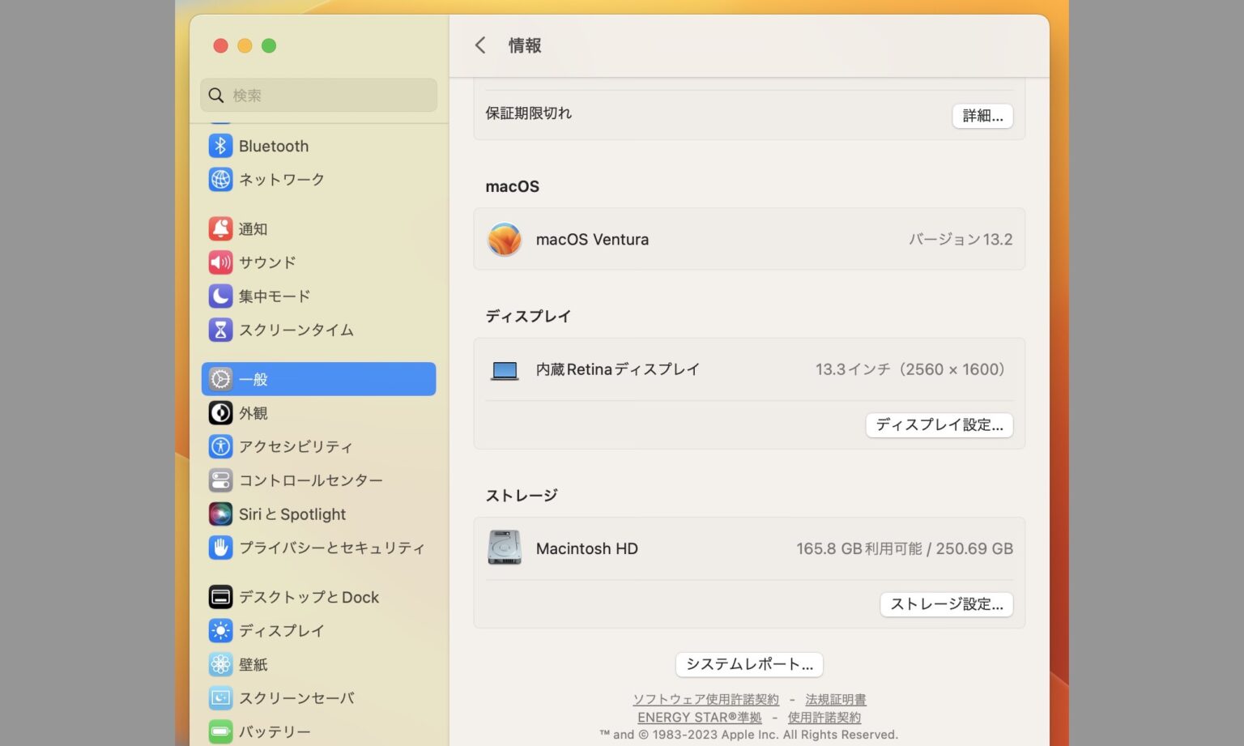Open プライバシーとセキュリティ label
1244x746 pixels.
tap(332, 548)
